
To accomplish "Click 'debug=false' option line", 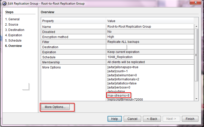I will [x=116, y=91].
